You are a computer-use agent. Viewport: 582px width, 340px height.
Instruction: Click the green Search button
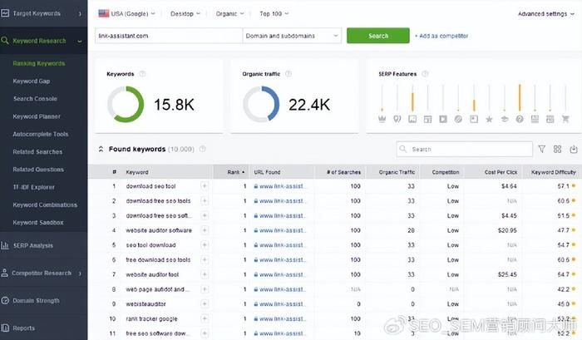(377, 36)
